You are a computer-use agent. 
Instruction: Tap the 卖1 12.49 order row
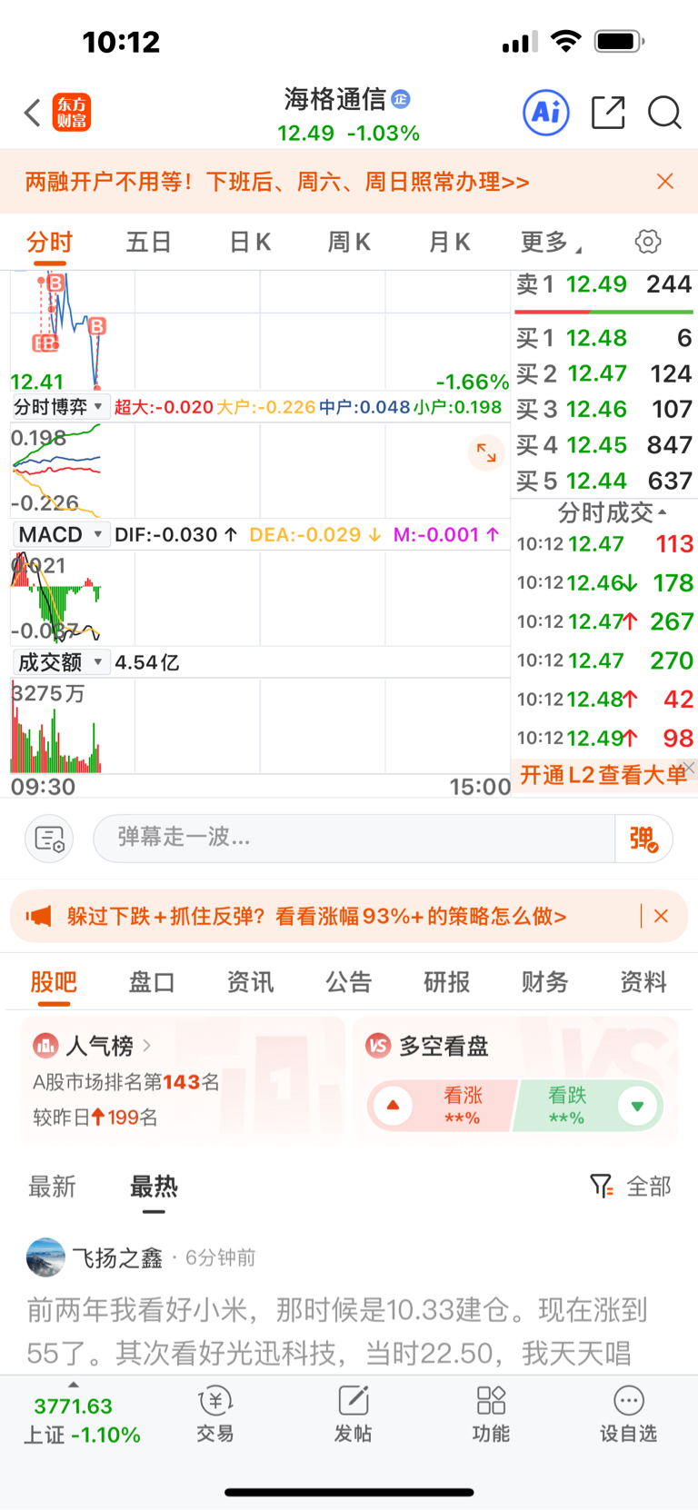tap(604, 284)
